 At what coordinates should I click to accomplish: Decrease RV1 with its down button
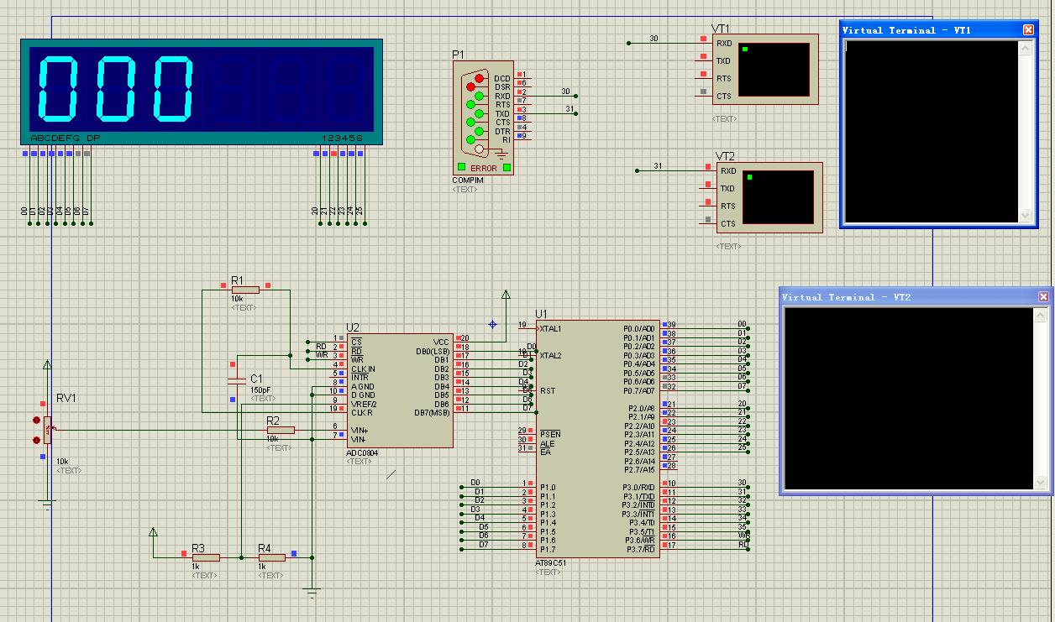point(36,440)
